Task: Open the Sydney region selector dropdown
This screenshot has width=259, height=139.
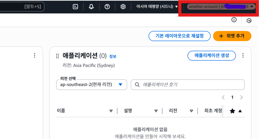Action: 157,7
